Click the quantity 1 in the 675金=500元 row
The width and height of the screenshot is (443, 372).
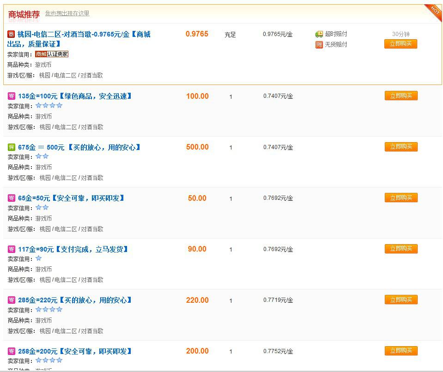[x=231, y=148]
